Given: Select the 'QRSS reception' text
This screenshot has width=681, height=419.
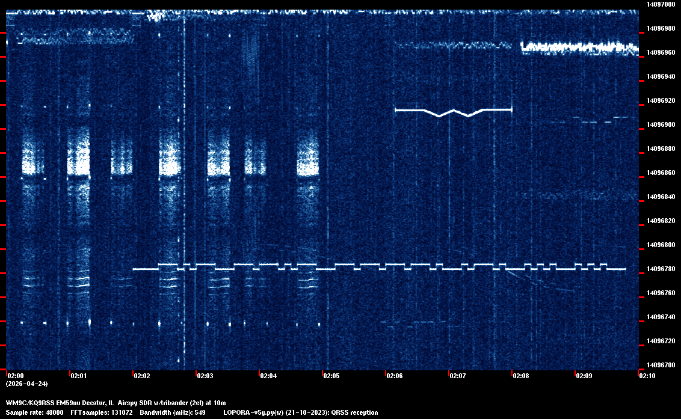Looking at the screenshot, I should click(354, 412).
